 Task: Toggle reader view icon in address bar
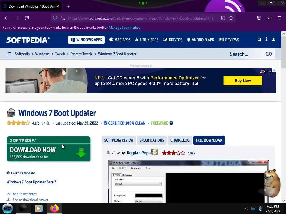tap(223, 18)
